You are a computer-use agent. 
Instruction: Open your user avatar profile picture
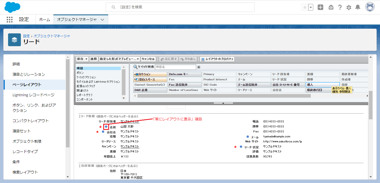pos(370,7)
